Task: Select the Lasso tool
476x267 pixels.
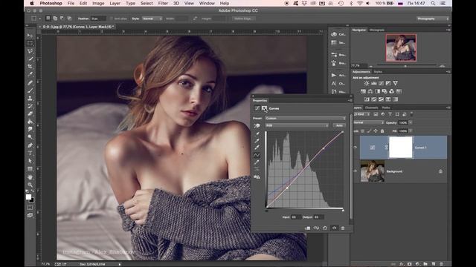Action: pos(30,51)
